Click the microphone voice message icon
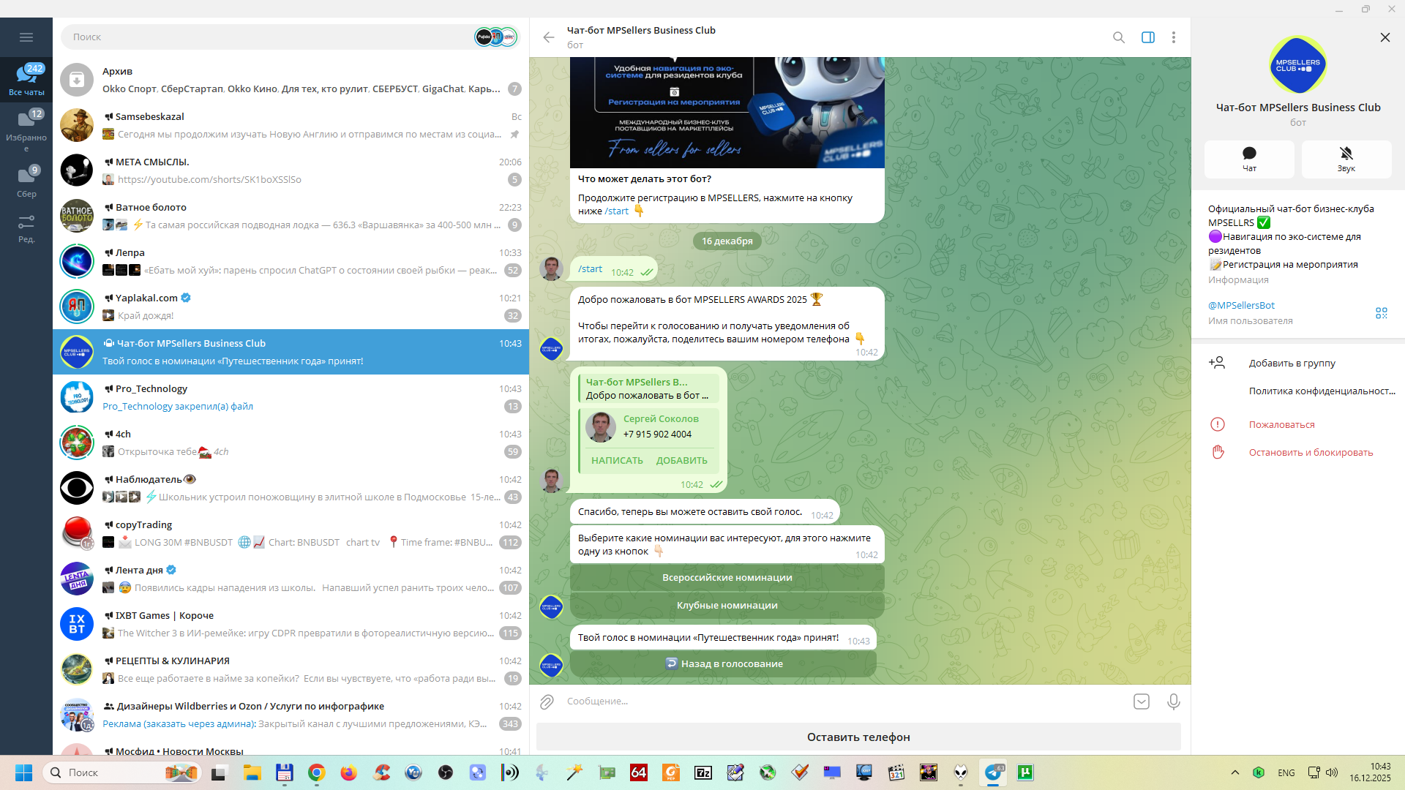 [1173, 701]
